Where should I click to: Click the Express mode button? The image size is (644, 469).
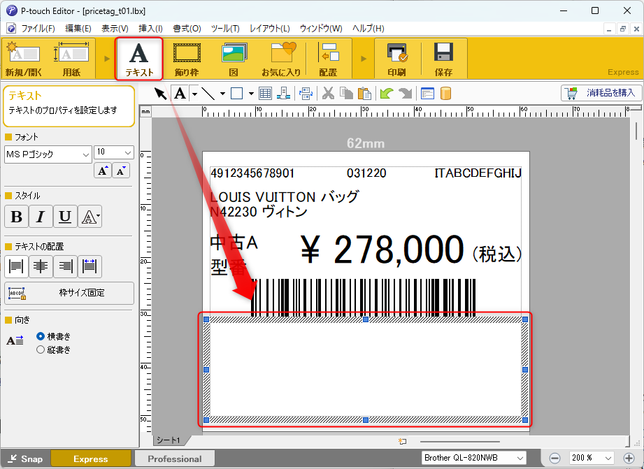91,459
